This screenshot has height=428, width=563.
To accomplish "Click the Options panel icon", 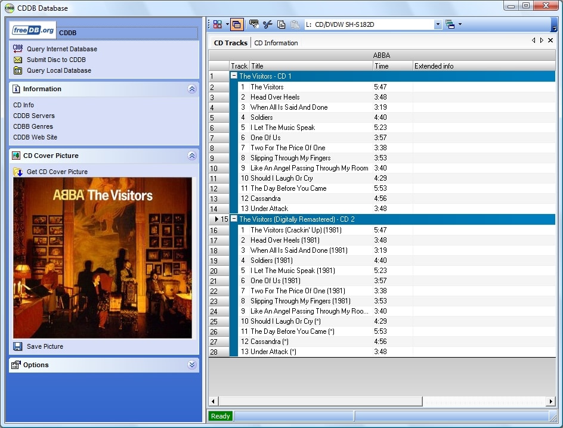I will 16,365.
